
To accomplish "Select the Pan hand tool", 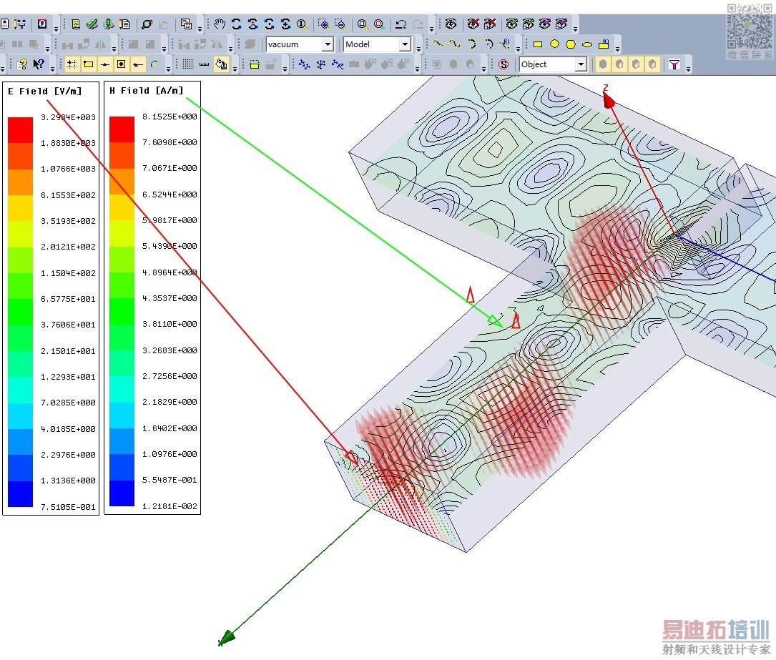I will [x=220, y=24].
